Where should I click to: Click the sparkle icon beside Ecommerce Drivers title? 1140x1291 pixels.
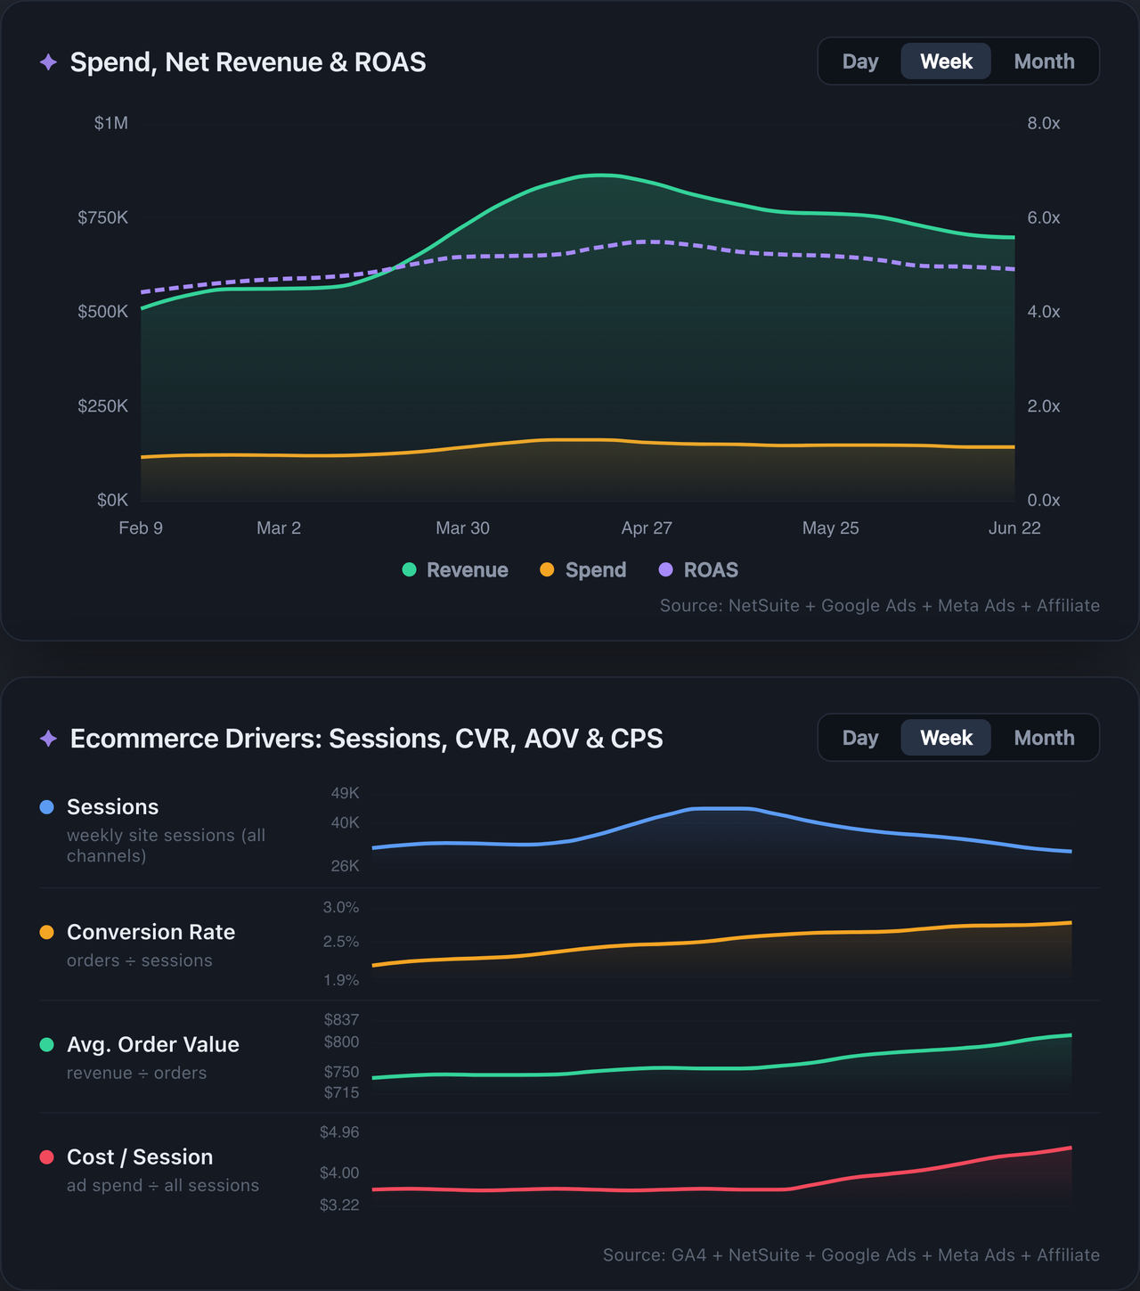[x=49, y=739]
